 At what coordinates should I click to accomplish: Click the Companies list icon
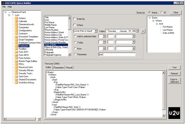pyautogui.click(x=16, y=27)
